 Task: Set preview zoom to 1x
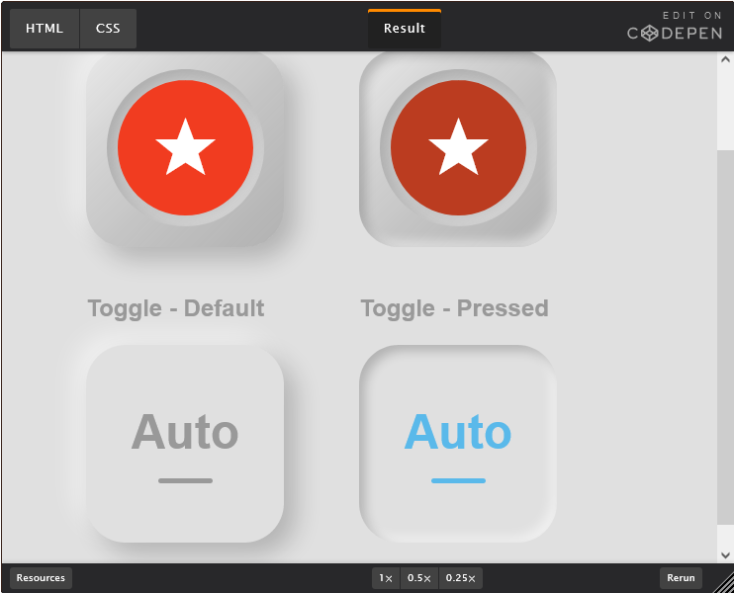pyautogui.click(x=386, y=578)
